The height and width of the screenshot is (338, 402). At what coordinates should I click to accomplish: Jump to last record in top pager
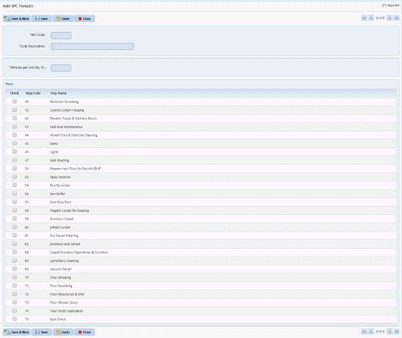[x=396, y=19]
